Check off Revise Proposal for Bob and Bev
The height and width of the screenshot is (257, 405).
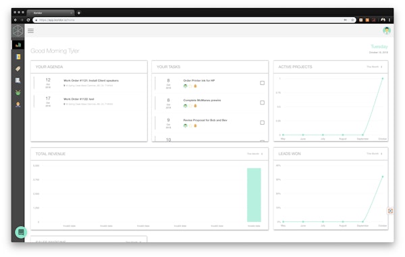(x=262, y=123)
